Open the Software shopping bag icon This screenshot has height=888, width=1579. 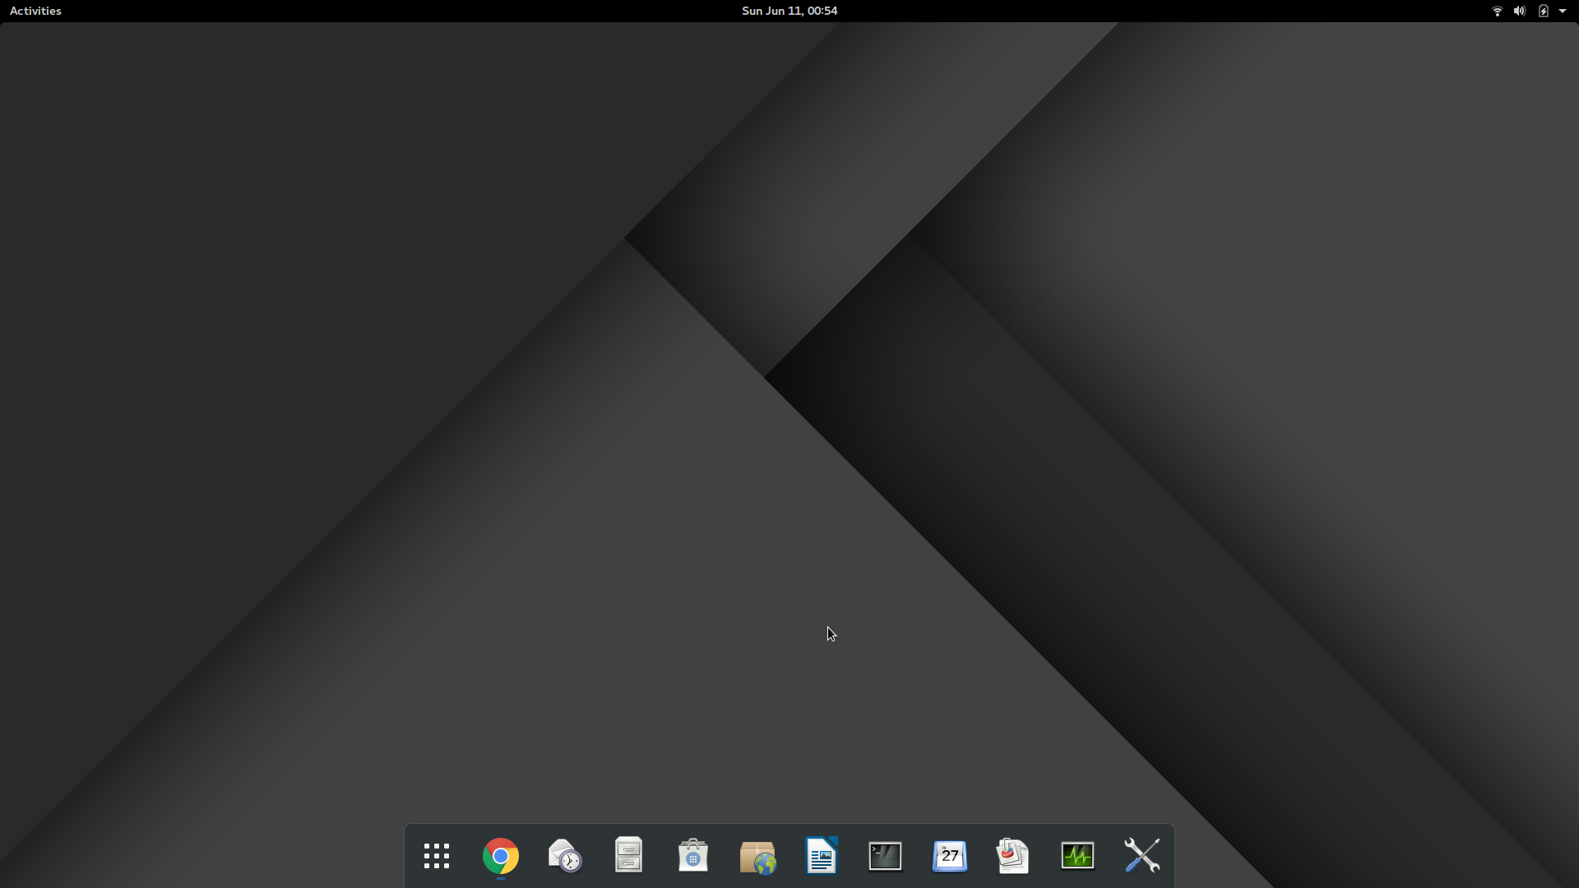692,856
